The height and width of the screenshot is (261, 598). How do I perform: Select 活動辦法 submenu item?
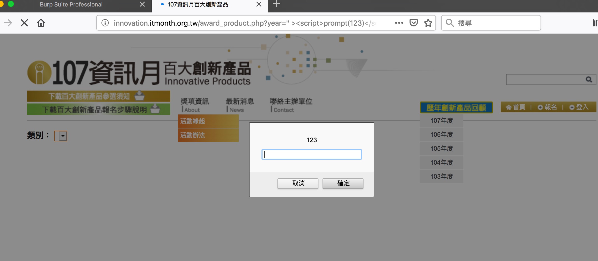(208, 135)
